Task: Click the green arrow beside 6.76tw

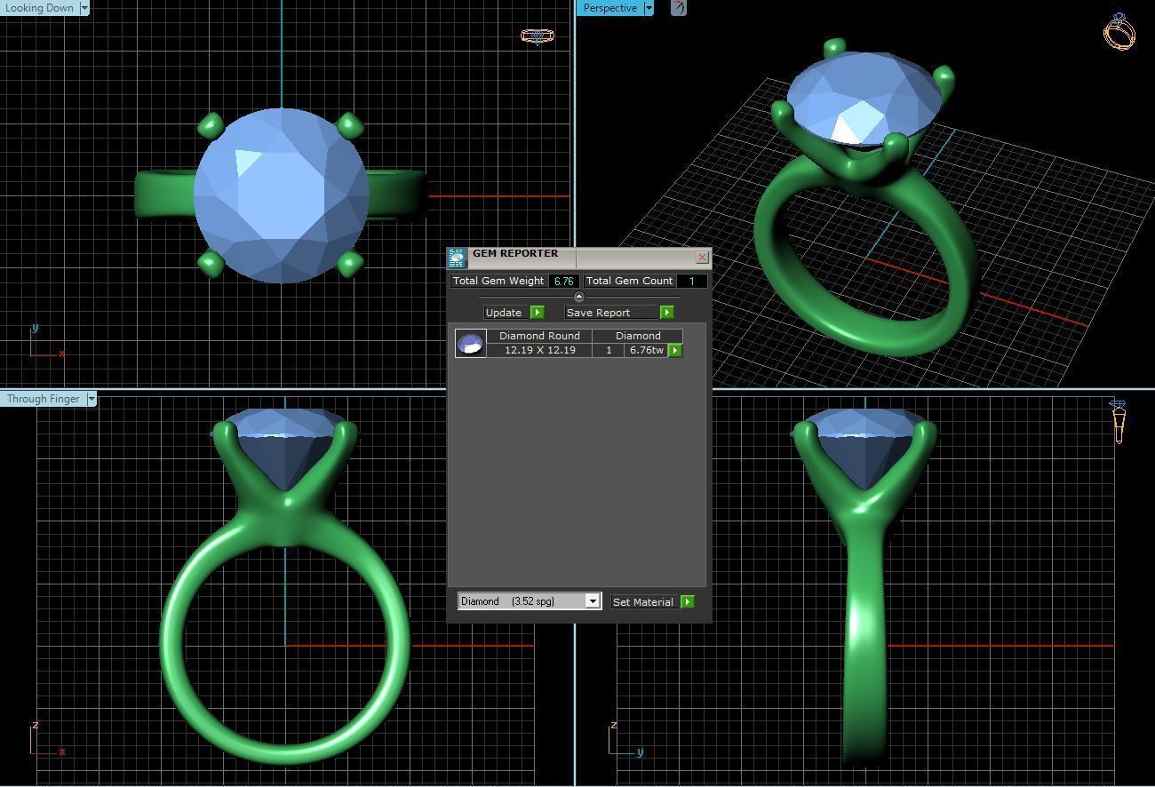Action: pos(675,351)
